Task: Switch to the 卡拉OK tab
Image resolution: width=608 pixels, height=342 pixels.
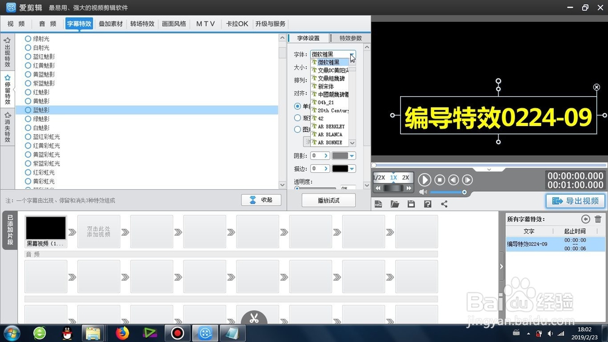Action: [x=237, y=24]
